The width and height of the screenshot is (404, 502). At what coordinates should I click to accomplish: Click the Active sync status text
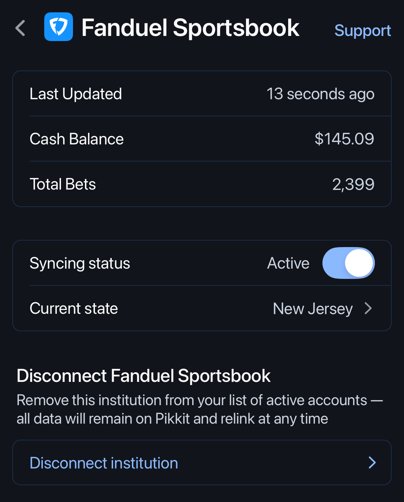288,263
